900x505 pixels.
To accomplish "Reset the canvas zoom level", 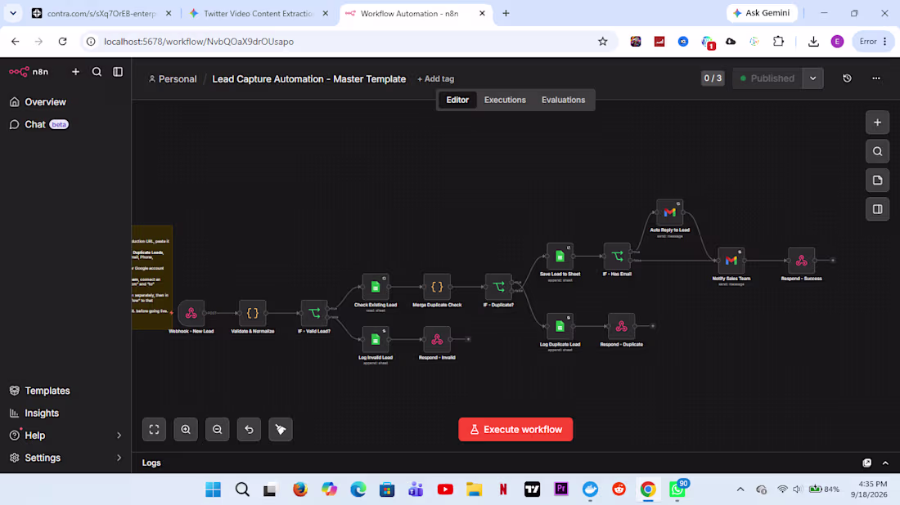I will click(249, 429).
